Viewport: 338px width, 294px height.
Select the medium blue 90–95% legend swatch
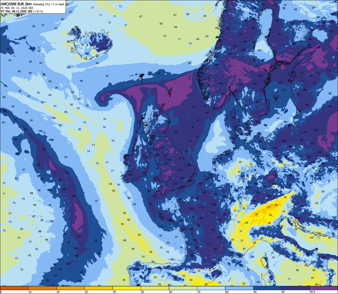click(267, 288)
